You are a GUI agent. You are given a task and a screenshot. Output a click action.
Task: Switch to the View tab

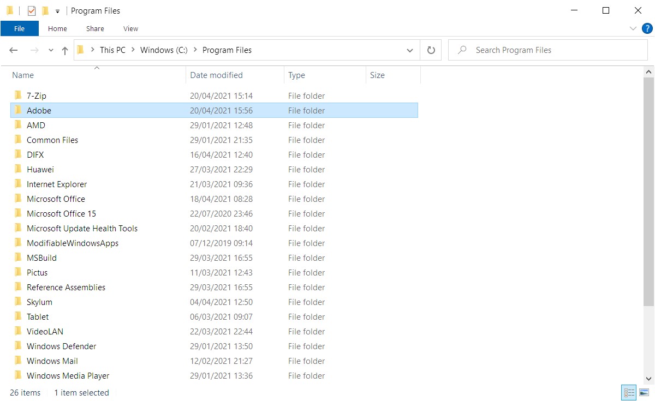130,28
